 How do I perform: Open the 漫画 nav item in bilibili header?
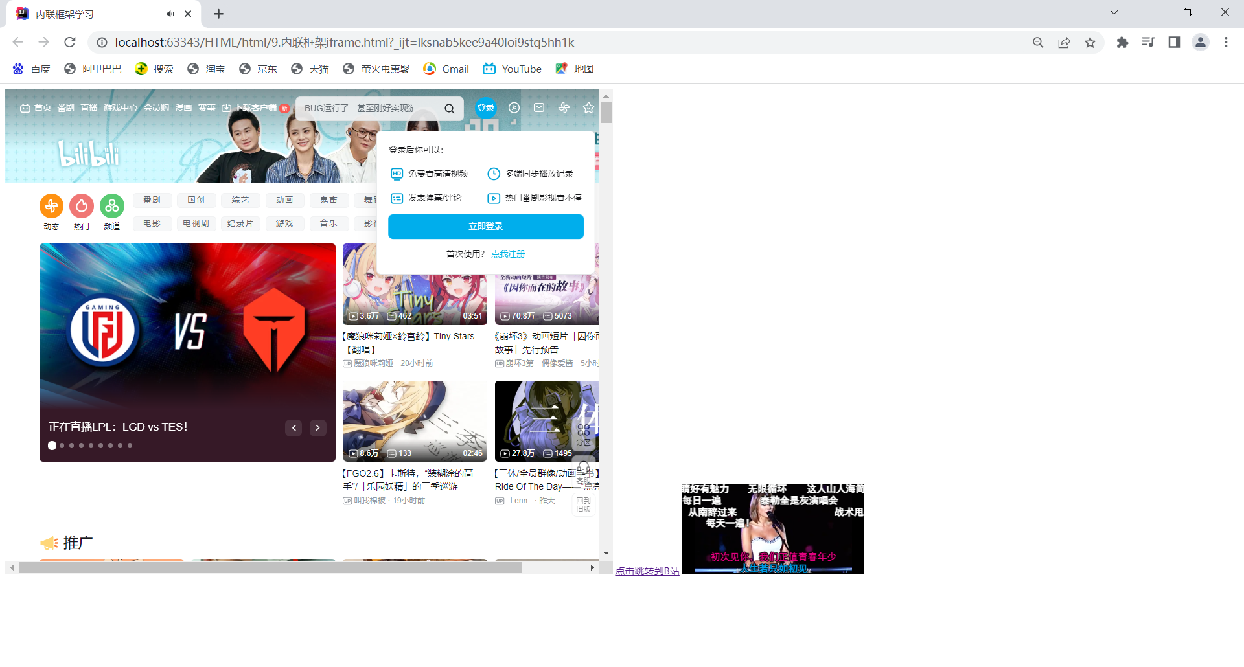(183, 108)
